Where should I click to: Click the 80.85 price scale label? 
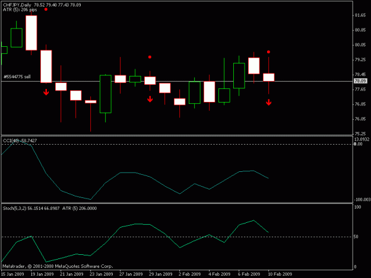coord(360,30)
